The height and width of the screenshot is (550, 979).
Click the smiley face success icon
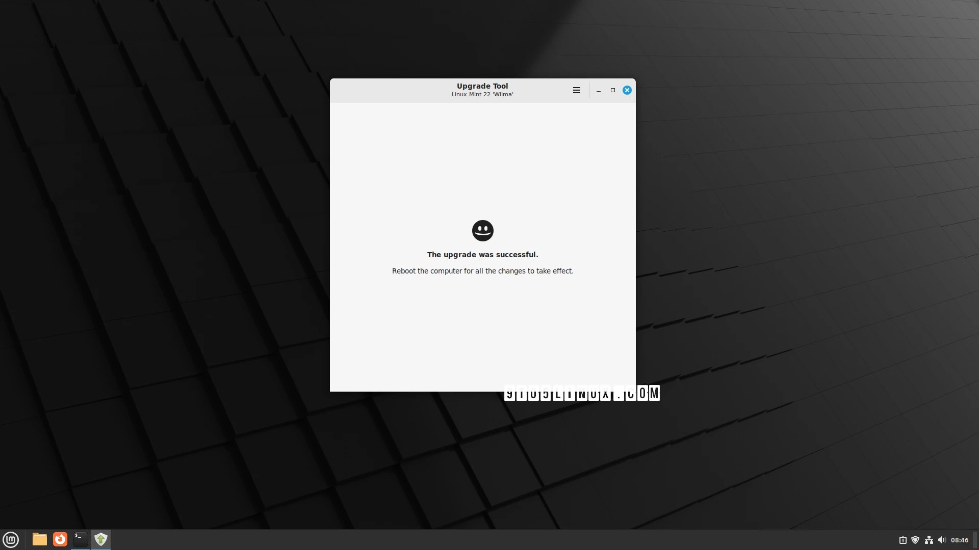coord(482,231)
